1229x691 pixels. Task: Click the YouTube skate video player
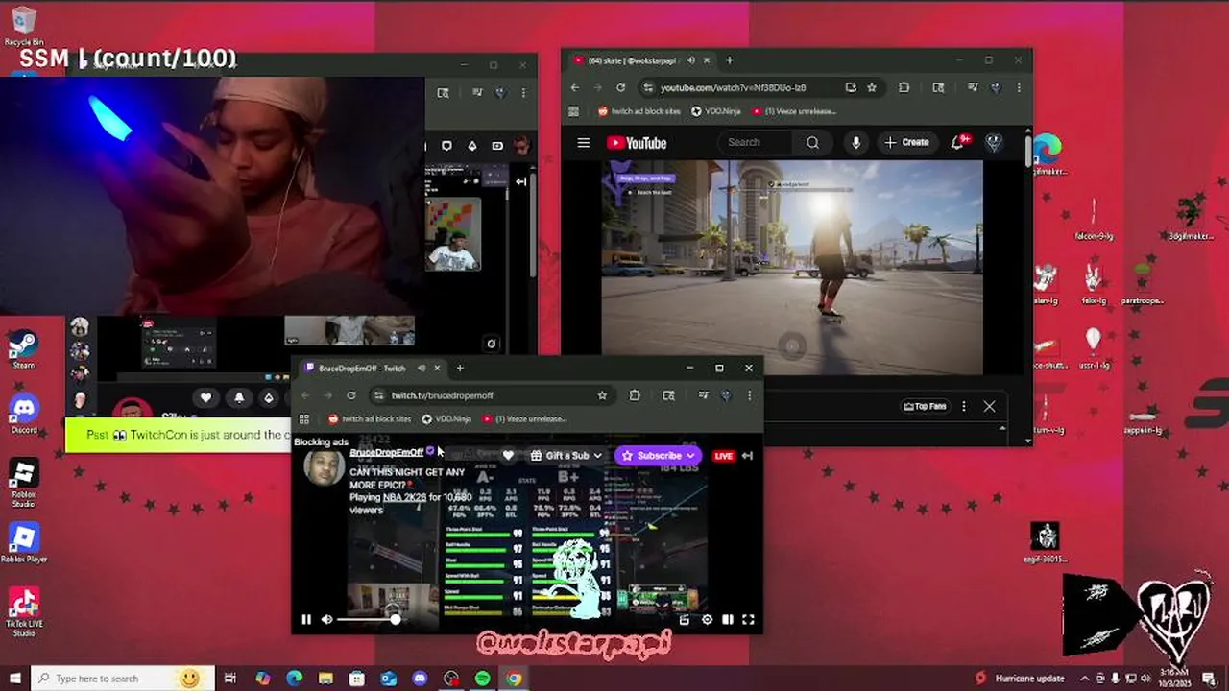click(x=792, y=267)
